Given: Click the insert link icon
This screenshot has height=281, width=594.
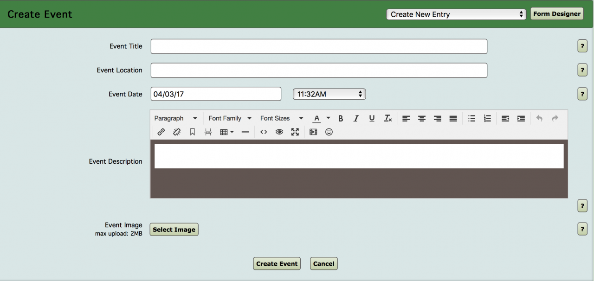Looking at the screenshot, I should pos(161,132).
